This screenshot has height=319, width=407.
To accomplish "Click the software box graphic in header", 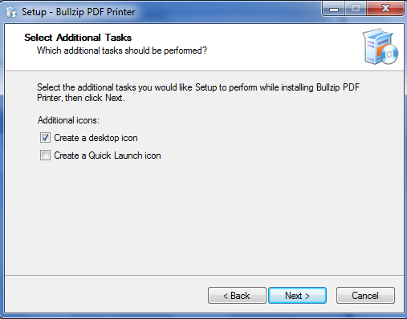I will click(378, 46).
